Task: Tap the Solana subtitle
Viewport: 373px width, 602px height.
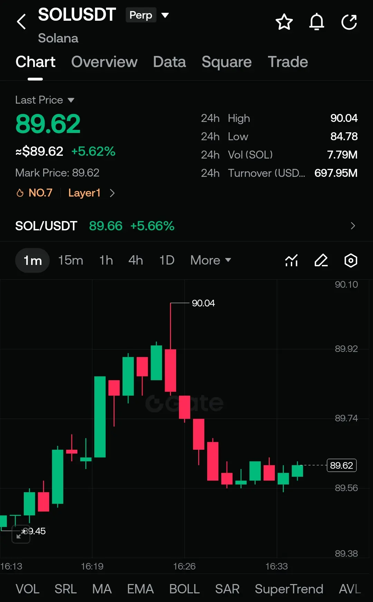Action: click(58, 38)
